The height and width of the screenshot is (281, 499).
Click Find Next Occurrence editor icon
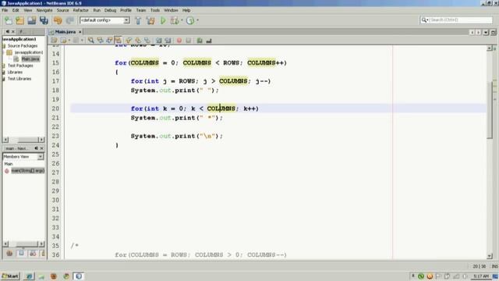(109, 40)
